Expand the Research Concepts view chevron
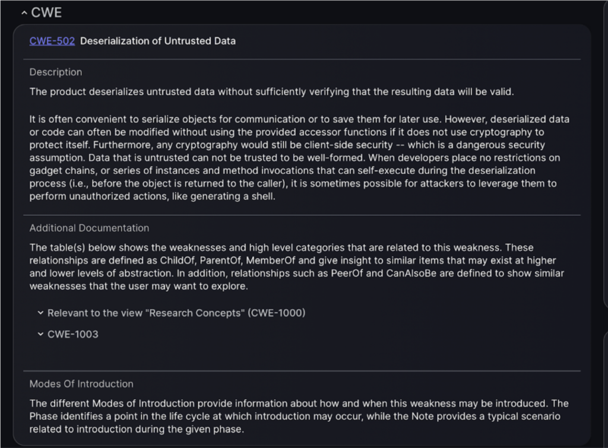The width and height of the screenshot is (608, 448). 40,313
